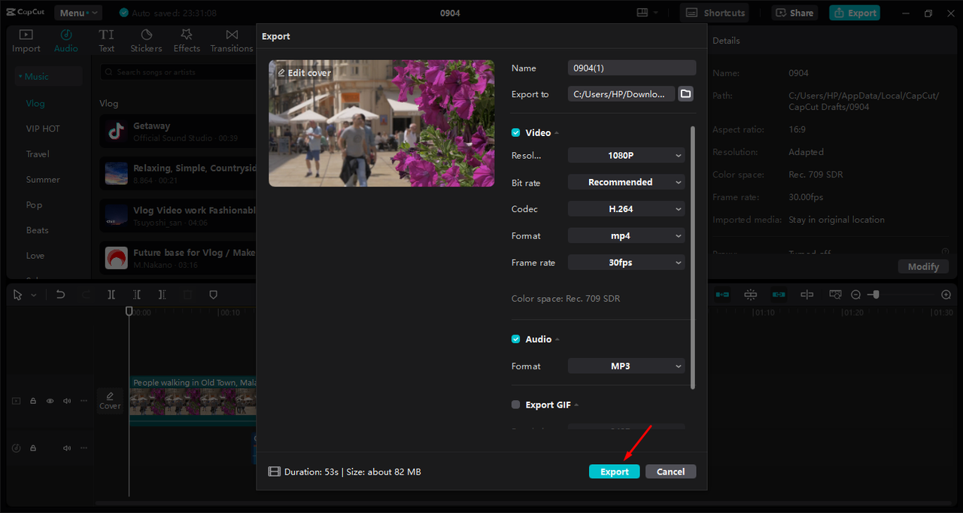Open the Stickers panel
The width and height of the screenshot is (963, 513).
pos(146,41)
